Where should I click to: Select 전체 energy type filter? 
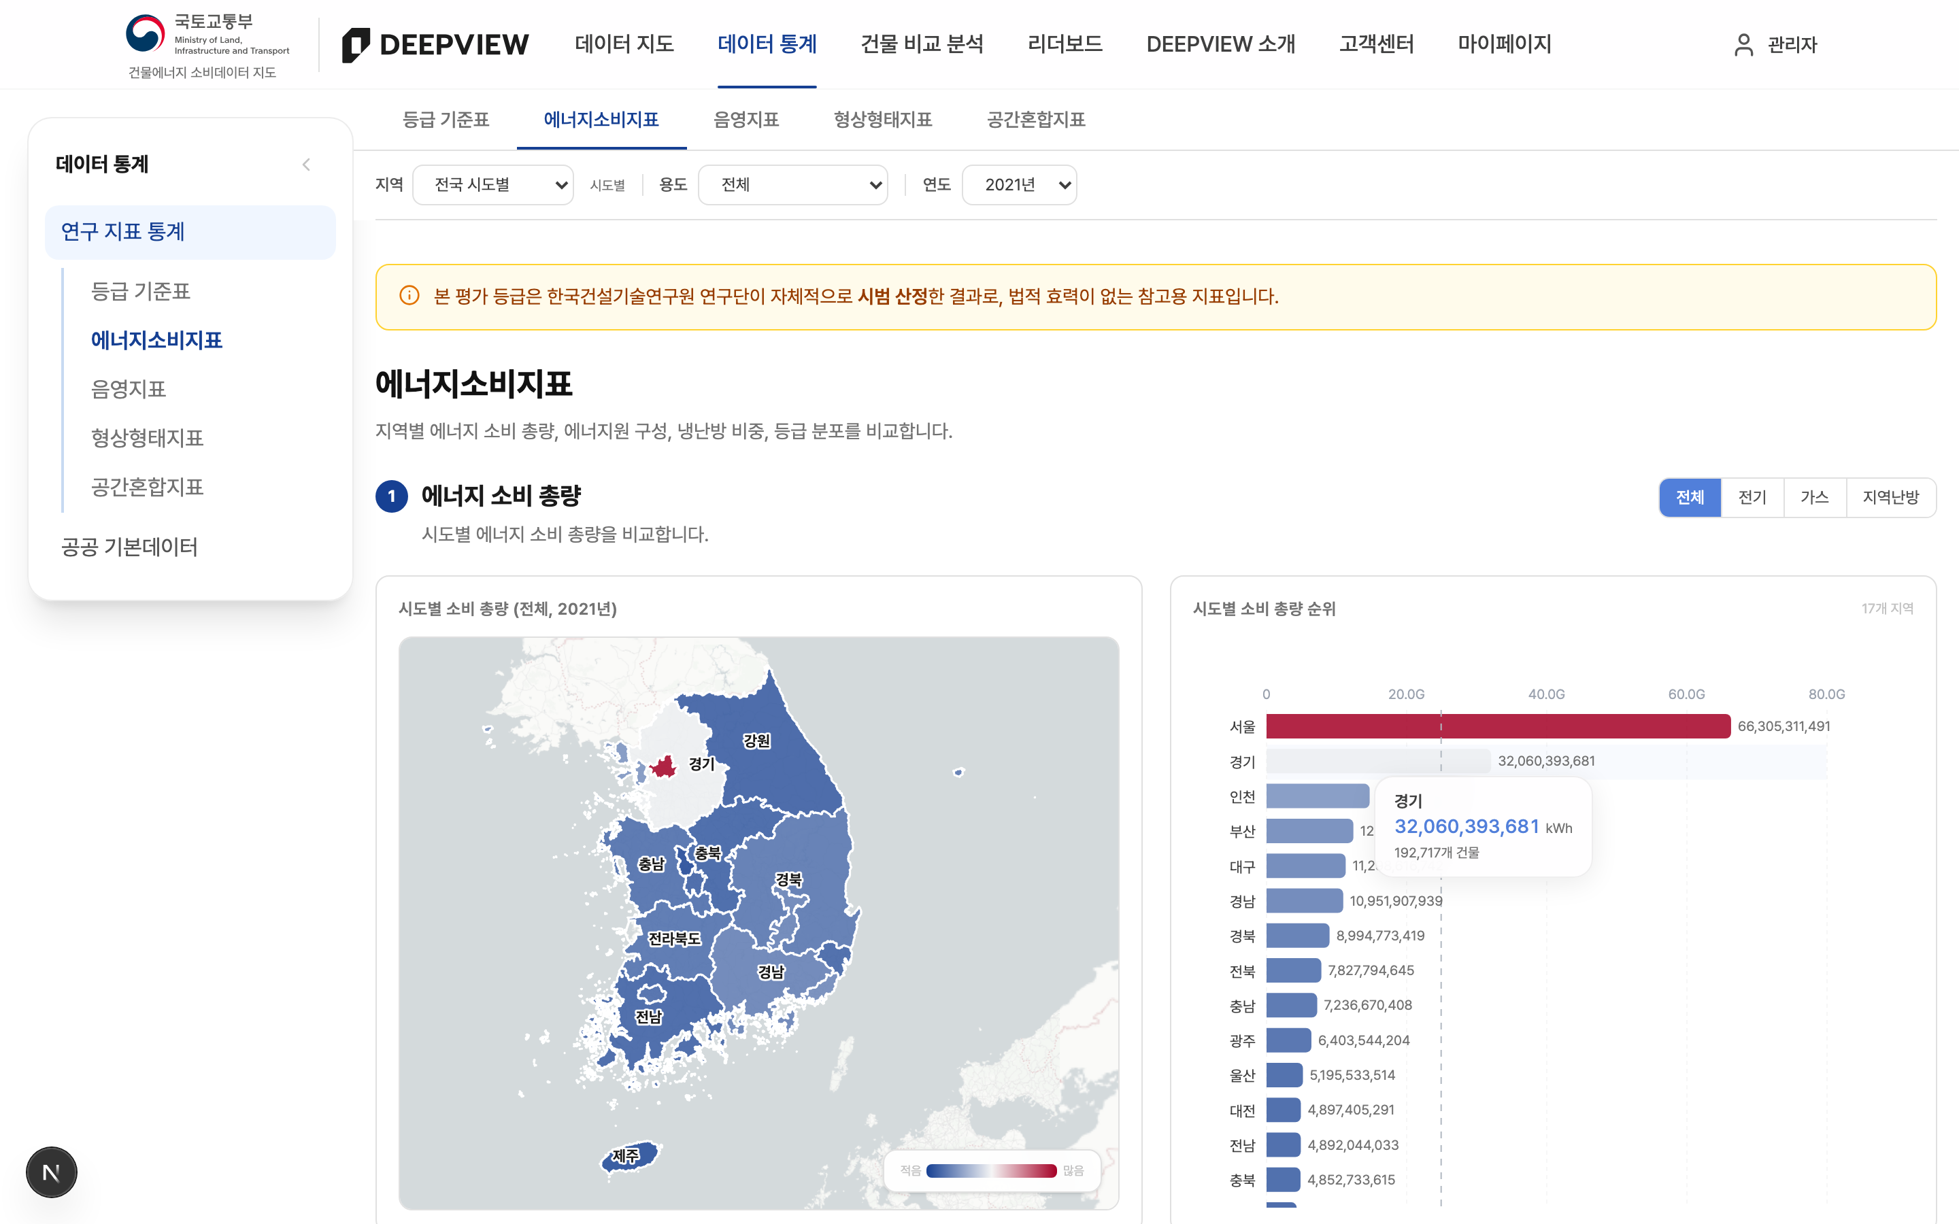[x=1690, y=497]
